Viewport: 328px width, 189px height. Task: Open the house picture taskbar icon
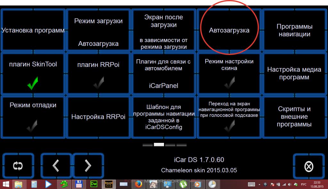[153, 184]
